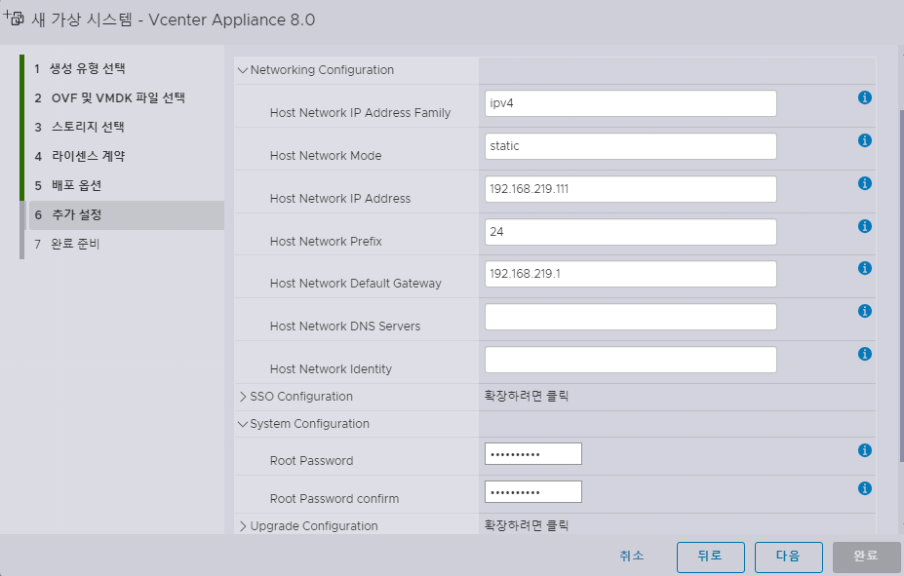Image resolution: width=904 pixels, height=576 pixels.
Task: Collapse the Networking Configuration section
Action: tap(243, 70)
